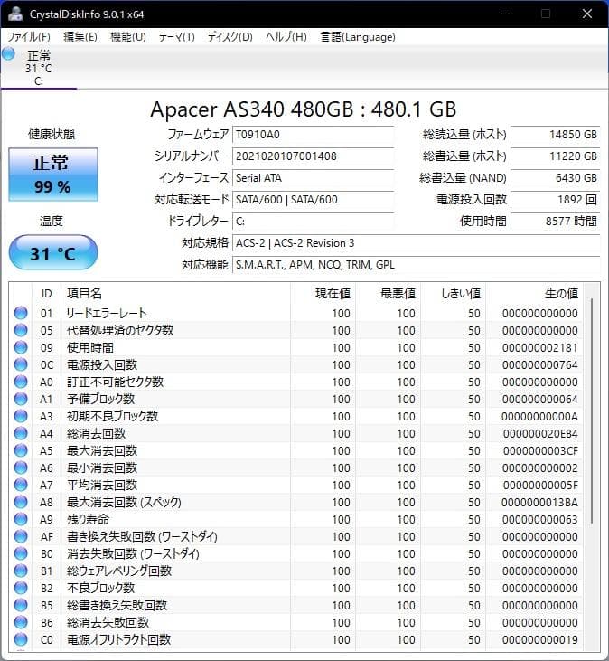Click total host writes value 11220 GB
Viewport: 609px width, 661px height.
point(555,156)
